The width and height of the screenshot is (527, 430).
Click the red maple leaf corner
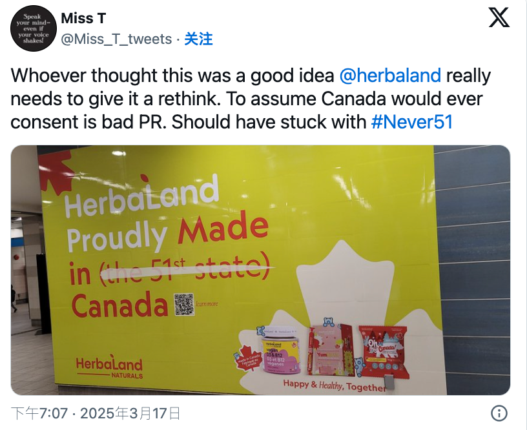56,171
